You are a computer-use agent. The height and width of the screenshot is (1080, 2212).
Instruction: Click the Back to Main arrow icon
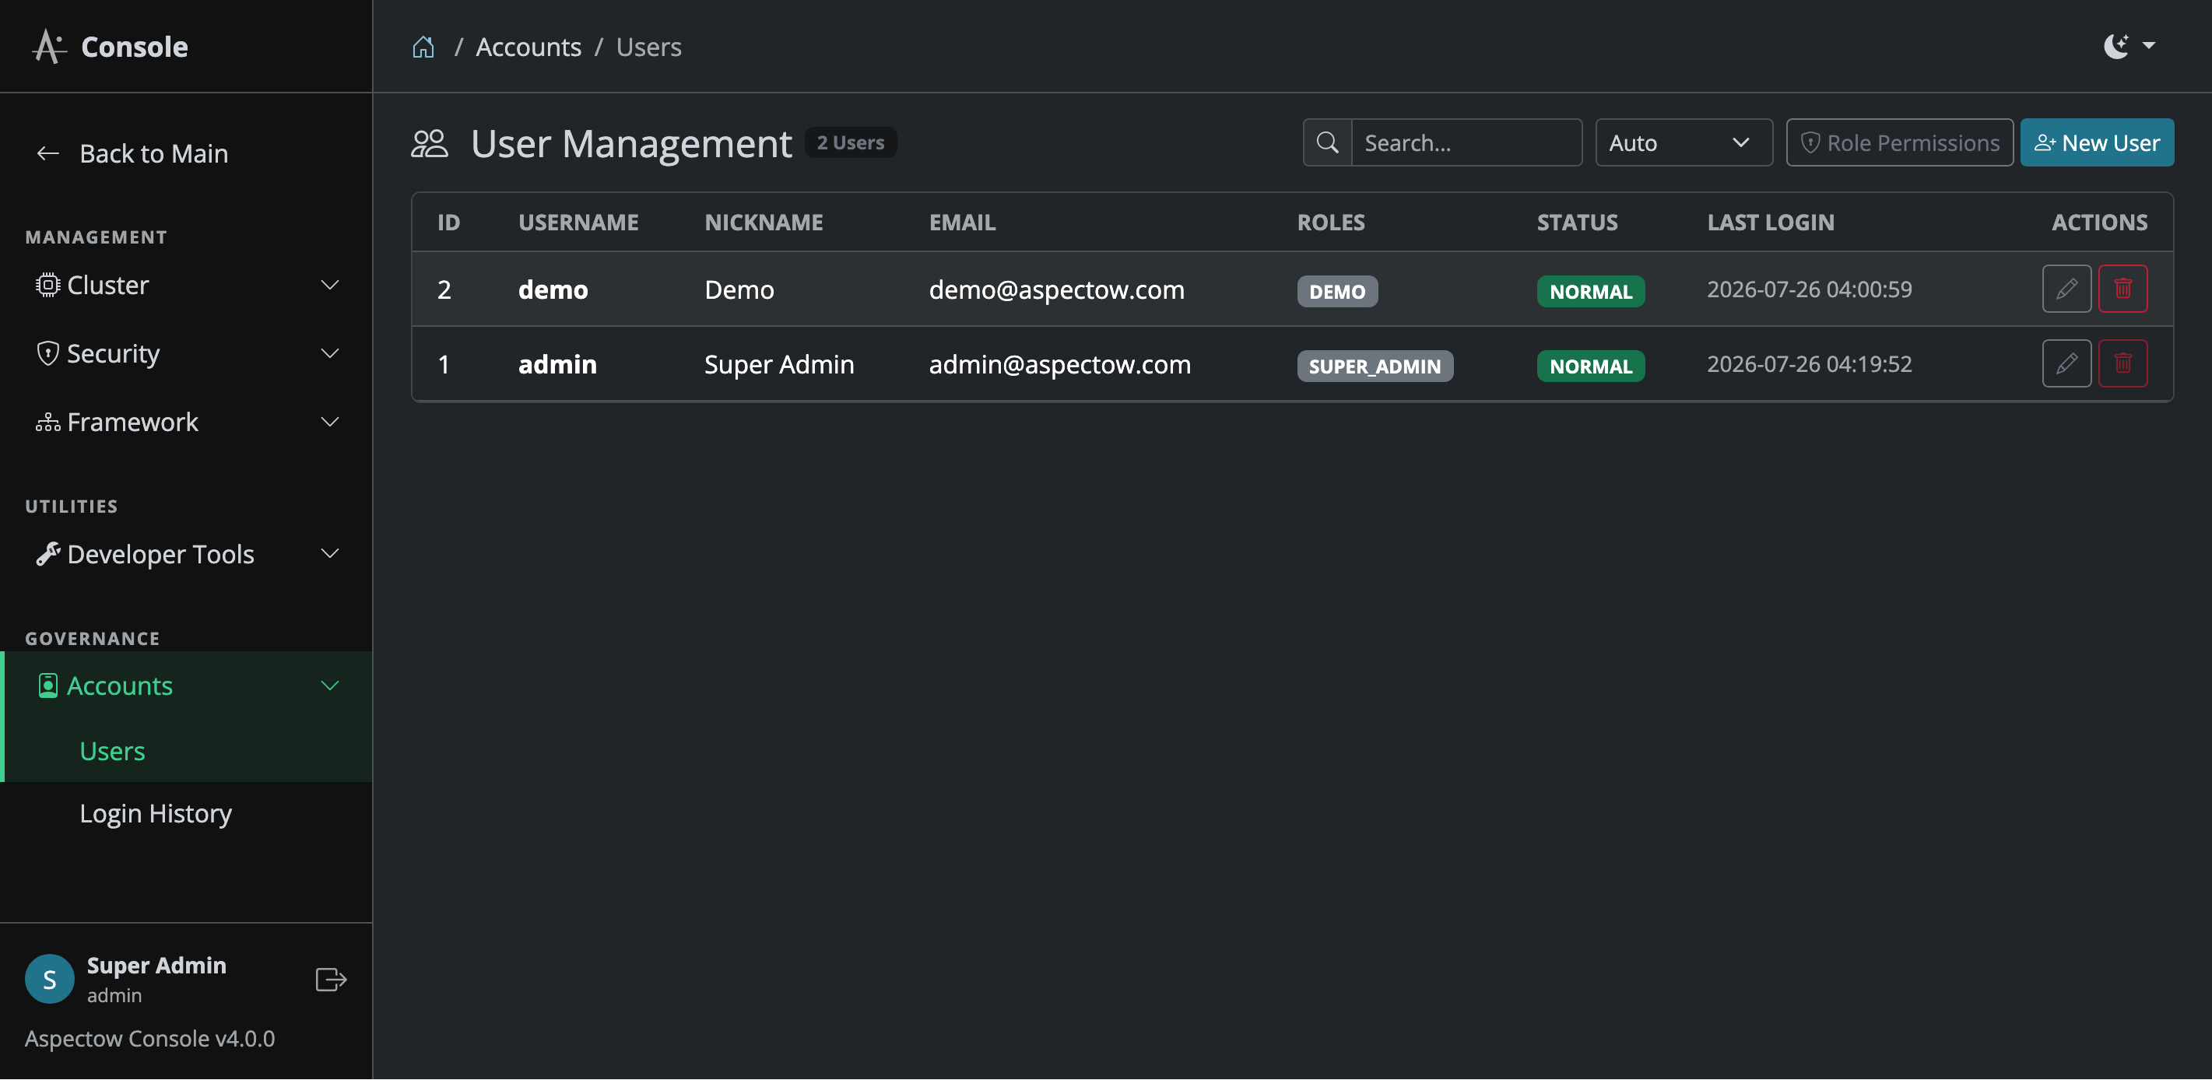point(48,153)
